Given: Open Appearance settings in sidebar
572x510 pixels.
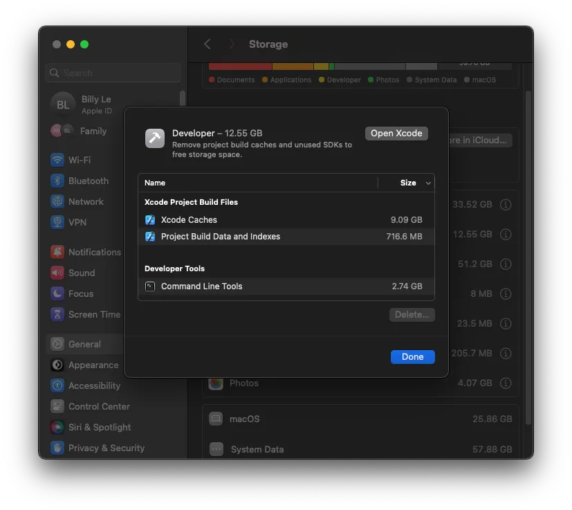Looking at the screenshot, I should click(84, 365).
